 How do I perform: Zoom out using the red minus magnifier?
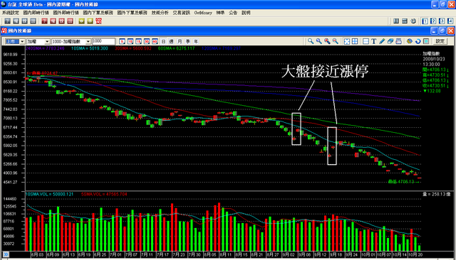(x=336, y=41)
